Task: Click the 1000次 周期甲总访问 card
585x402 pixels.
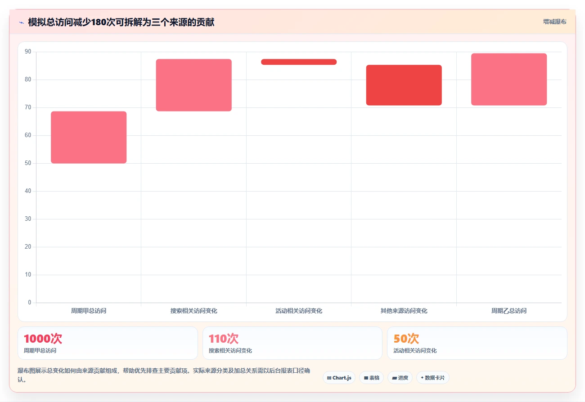Action: pos(108,343)
